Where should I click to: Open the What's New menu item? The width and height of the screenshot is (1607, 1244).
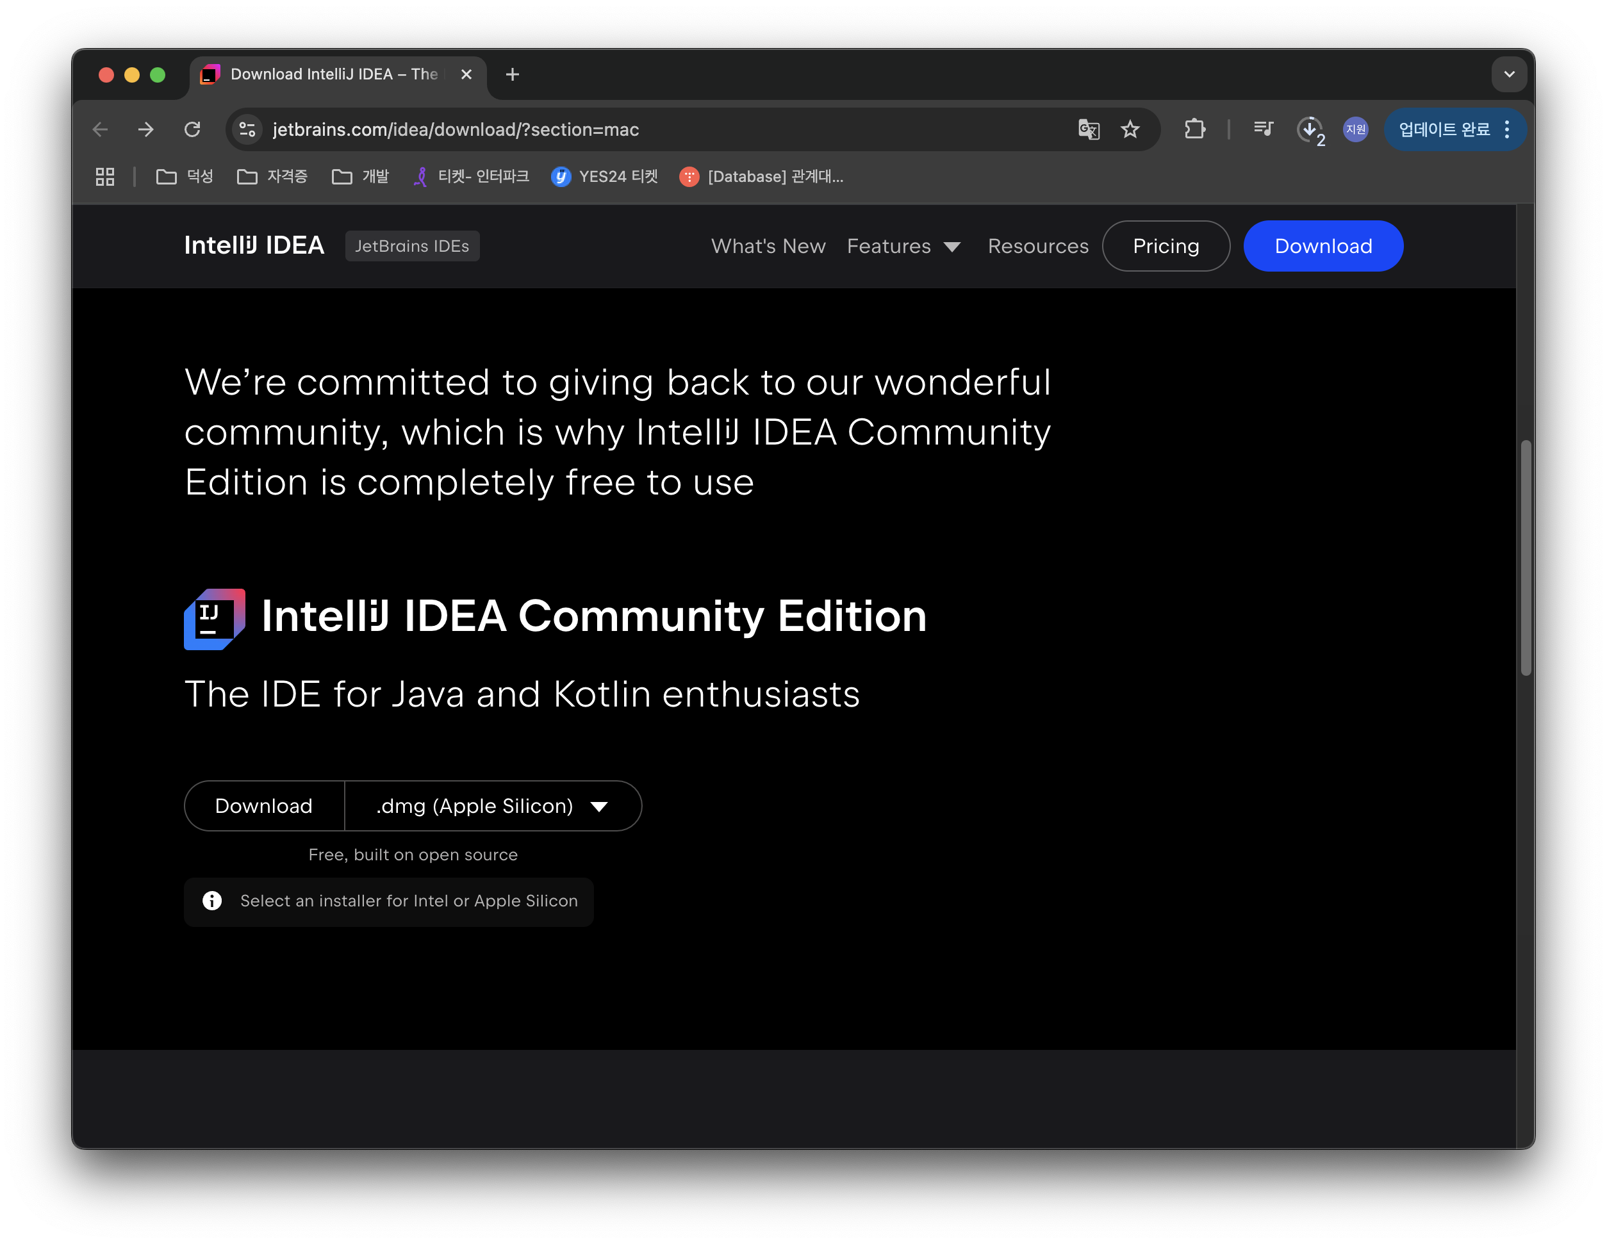point(768,247)
